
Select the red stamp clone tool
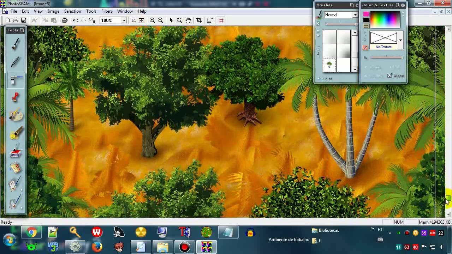[x=16, y=97]
